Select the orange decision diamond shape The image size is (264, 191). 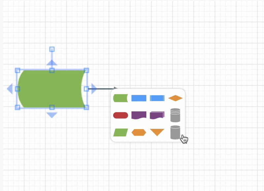176,97
